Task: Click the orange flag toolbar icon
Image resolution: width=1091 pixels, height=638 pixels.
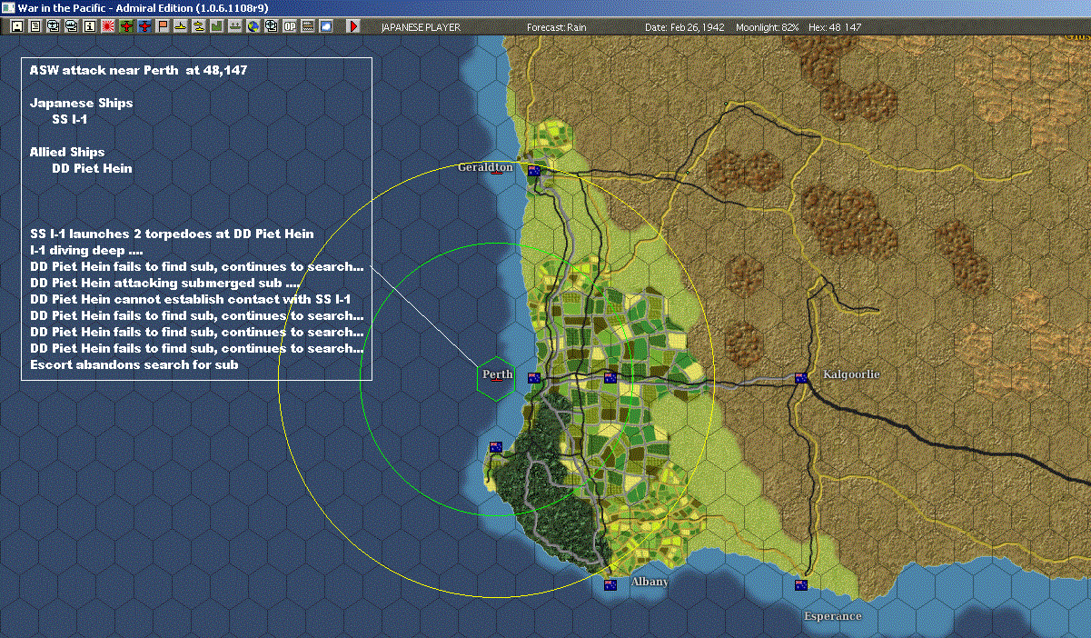Action: click(164, 26)
